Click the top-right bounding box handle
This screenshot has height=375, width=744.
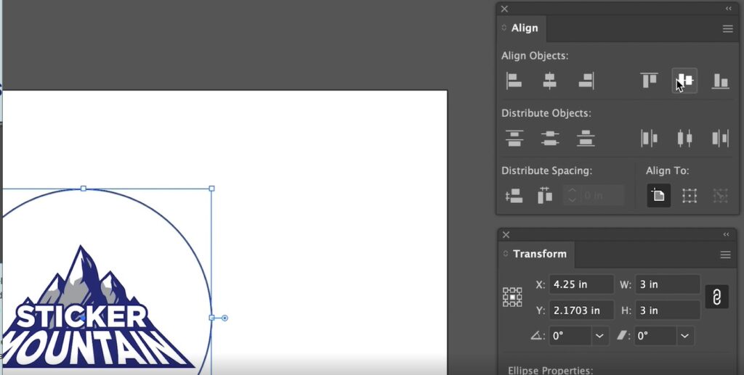[x=211, y=189]
